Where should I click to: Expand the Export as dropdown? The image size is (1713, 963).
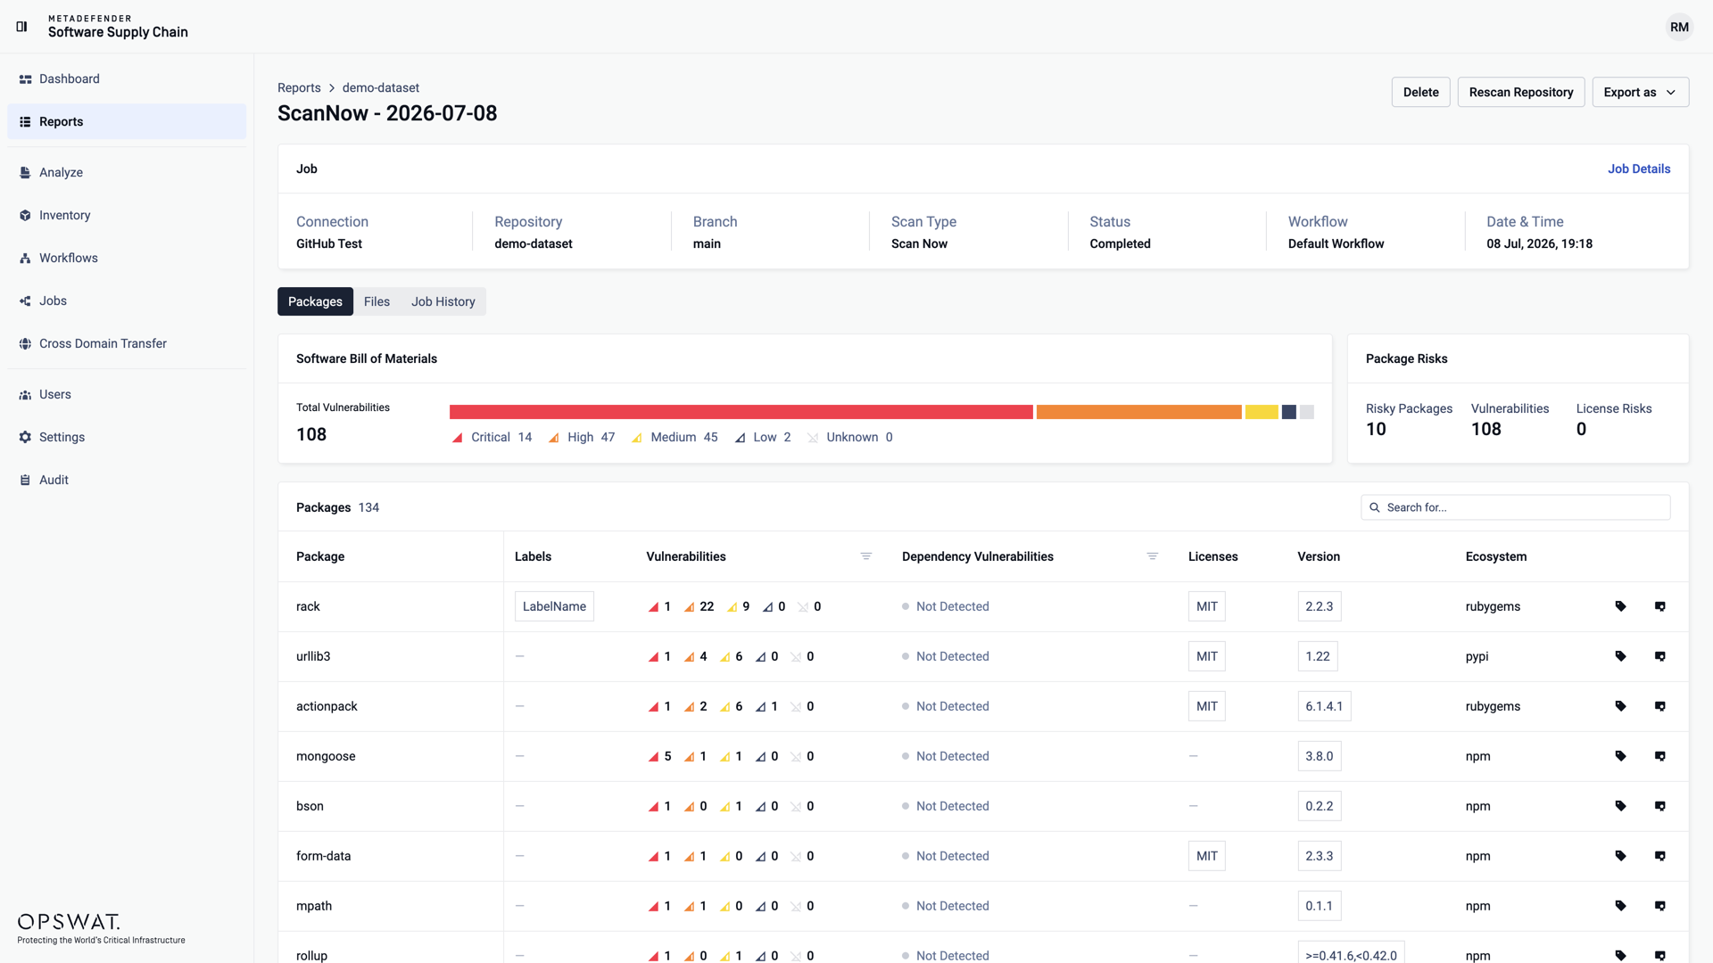pyautogui.click(x=1640, y=92)
